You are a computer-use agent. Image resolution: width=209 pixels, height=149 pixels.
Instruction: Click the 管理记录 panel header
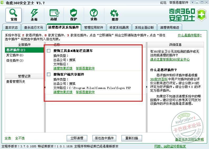click(25, 76)
